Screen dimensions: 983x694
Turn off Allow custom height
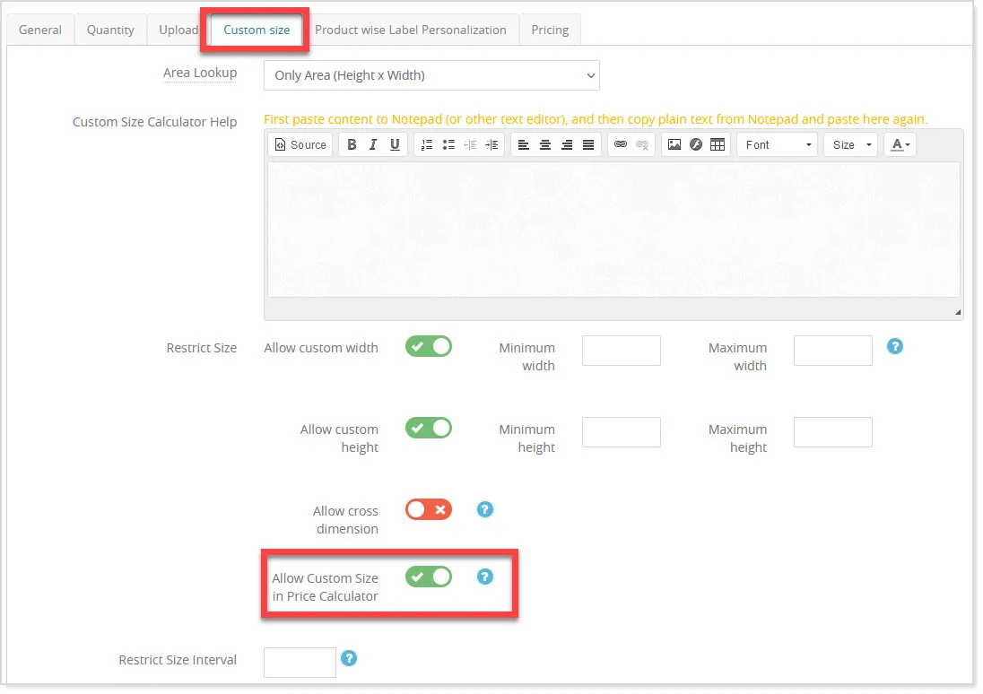429,428
